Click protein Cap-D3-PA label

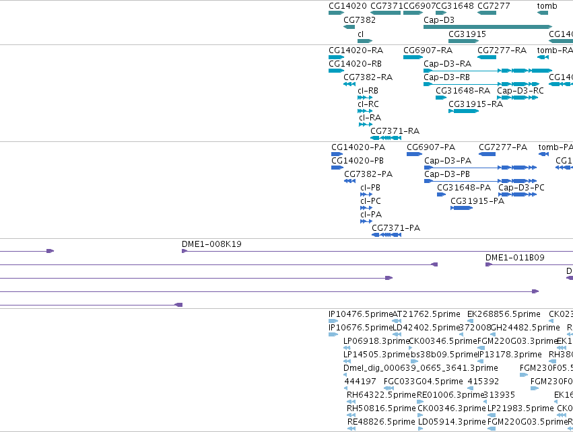tap(448, 161)
